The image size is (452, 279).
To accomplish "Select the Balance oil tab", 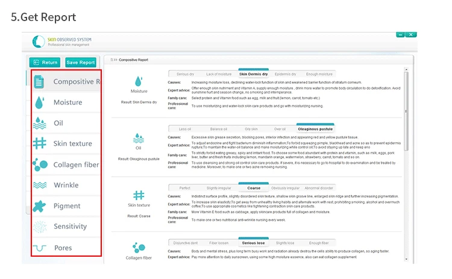I will click(x=219, y=129).
